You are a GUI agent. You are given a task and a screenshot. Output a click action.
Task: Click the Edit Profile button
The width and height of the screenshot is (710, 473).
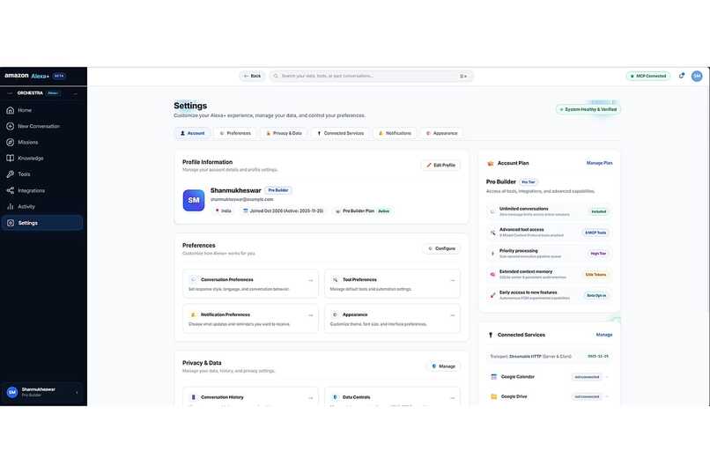pos(441,166)
